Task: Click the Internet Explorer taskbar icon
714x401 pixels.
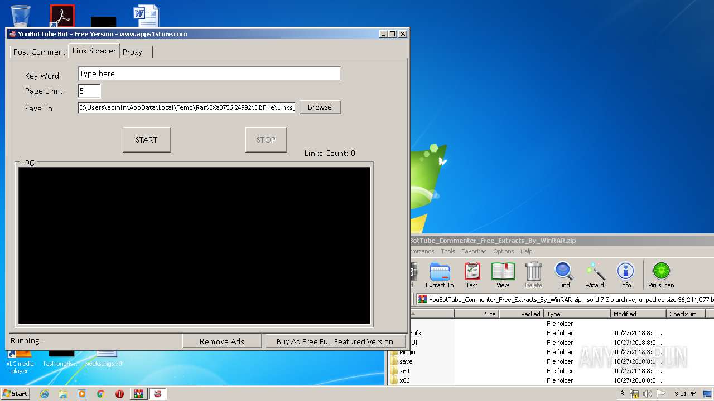Action: (44, 394)
